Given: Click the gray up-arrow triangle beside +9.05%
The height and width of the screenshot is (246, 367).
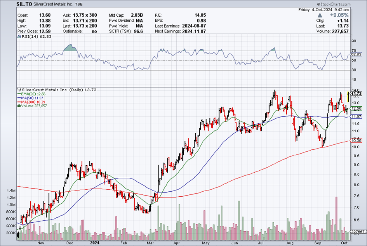Looking at the screenshot, I should [x=320, y=15].
